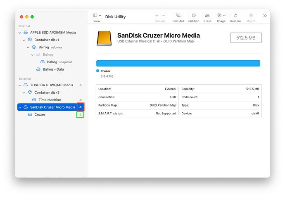Click the Cruzer partition label

click(105, 71)
